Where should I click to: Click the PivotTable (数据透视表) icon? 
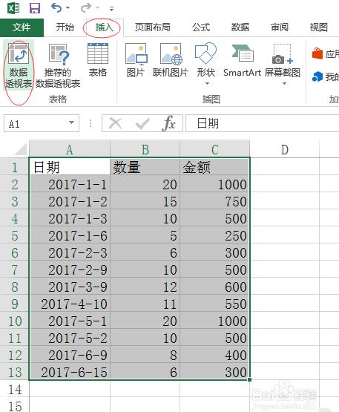pyautogui.click(x=18, y=65)
